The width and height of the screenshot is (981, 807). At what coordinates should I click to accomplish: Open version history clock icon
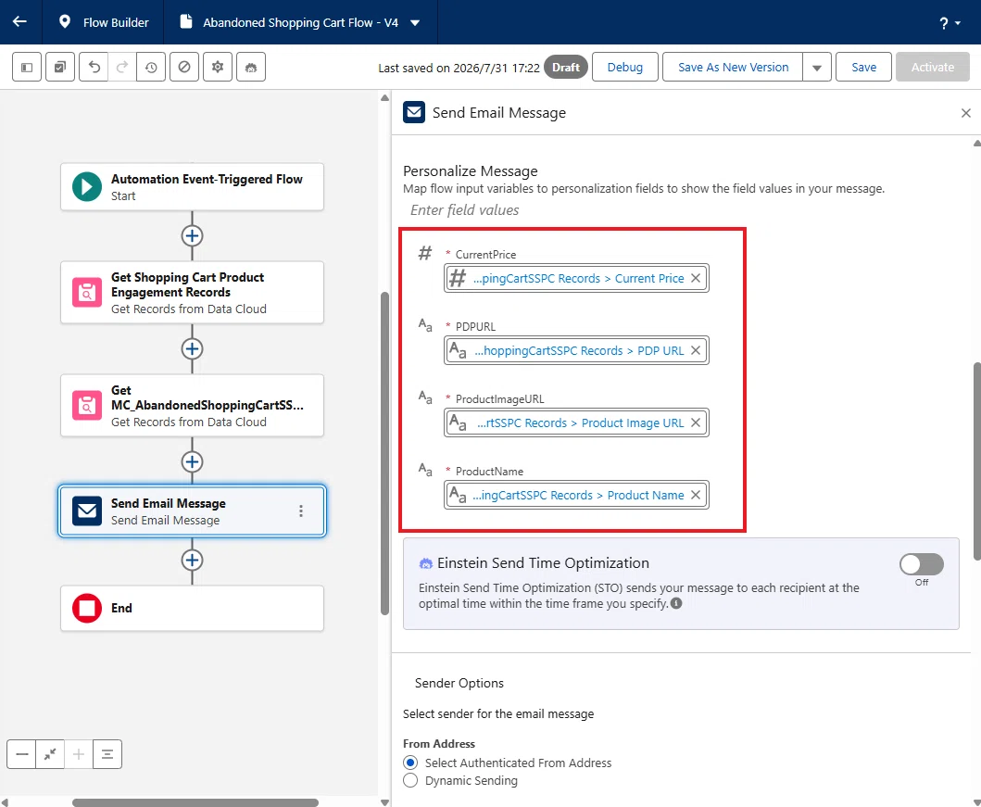click(x=151, y=67)
